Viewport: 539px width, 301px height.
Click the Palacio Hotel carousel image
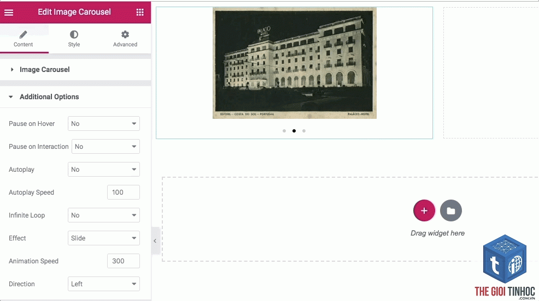295,63
